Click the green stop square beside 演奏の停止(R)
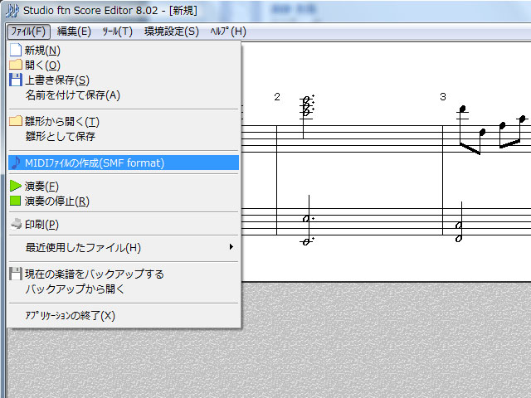Image resolution: width=531 pixels, height=398 pixels. [15, 201]
